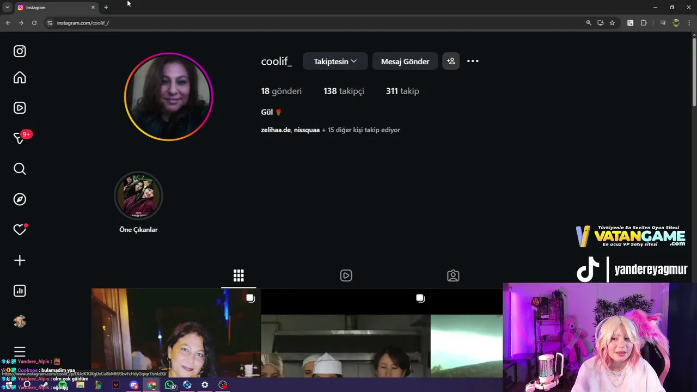Open Search in the Instagram sidebar

point(20,169)
